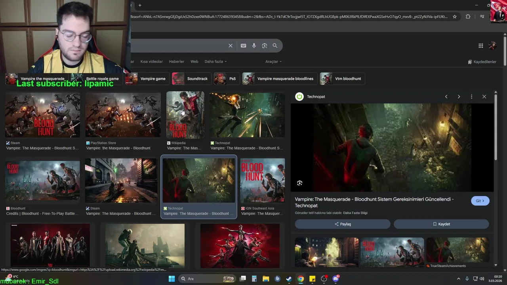Click the magnifier search button
507x285 pixels.
click(x=275, y=46)
